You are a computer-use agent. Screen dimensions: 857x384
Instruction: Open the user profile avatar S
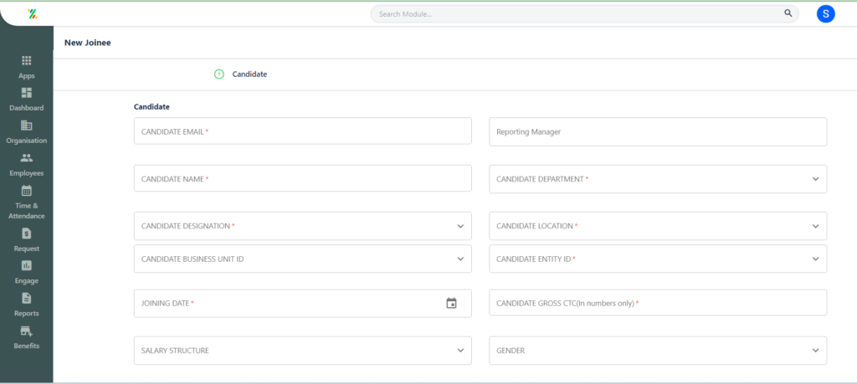[x=825, y=13]
